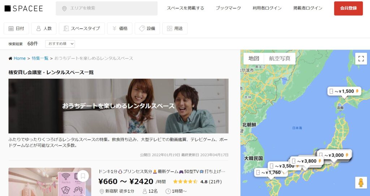Click the Street View pegman icon
The image size is (370, 196).
(361, 183)
